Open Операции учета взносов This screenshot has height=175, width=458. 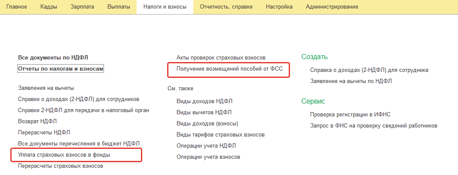point(208,157)
